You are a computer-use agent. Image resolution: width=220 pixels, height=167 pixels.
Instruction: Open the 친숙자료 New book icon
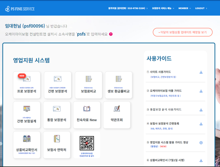point(87,109)
